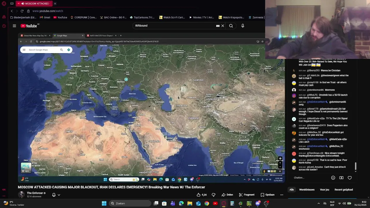Viewport: 370px width, 208px height.
Task: Open The Enforcer channel name link
Action: tap(35, 193)
